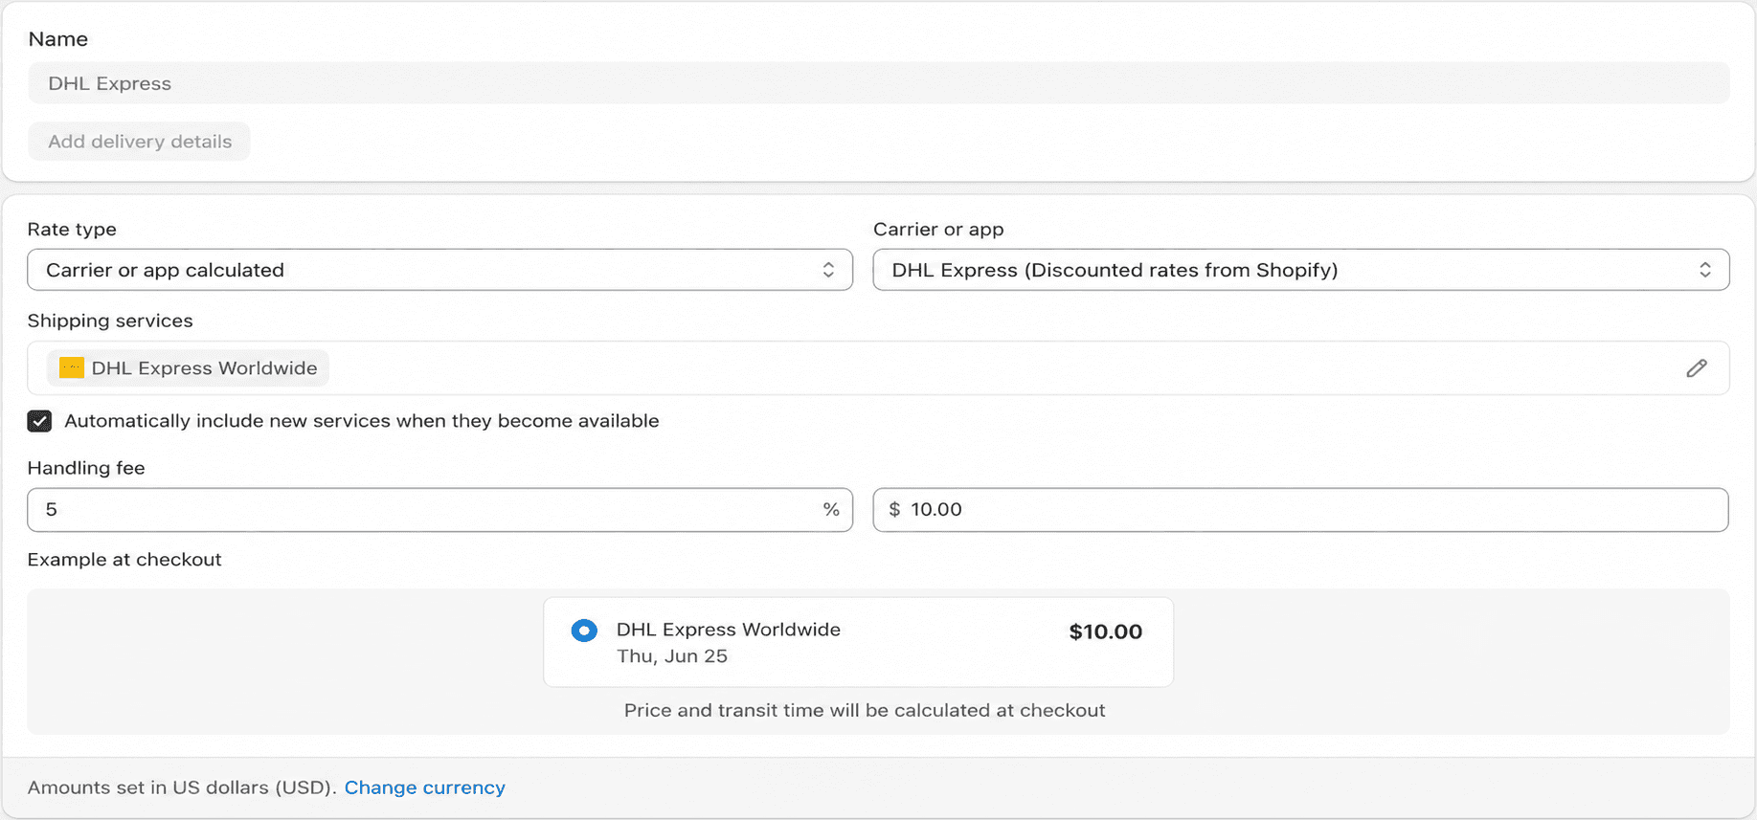Uncheck automatically include new services checkbox
This screenshot has width=1757, height=820.
point(39,421)
